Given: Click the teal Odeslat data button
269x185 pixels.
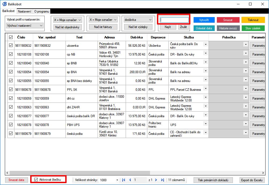Looking at the screenshot, I should (204, 28).
